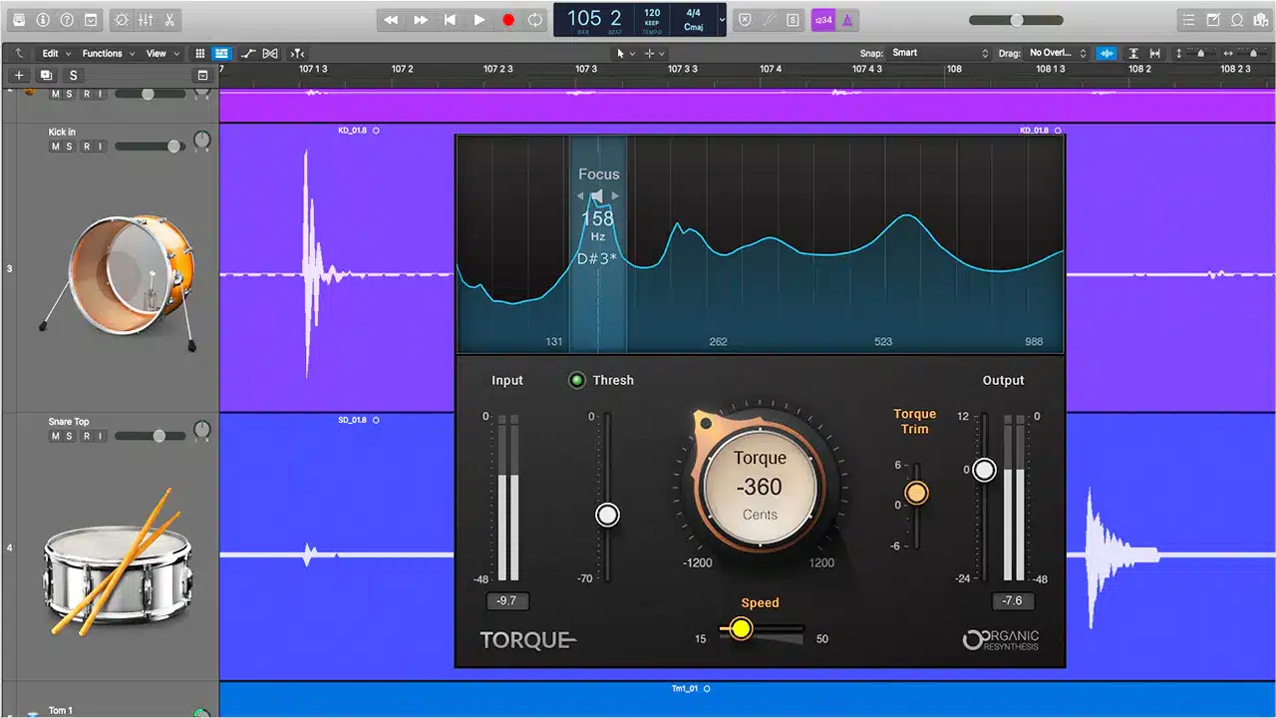Add a new track with the plus button
The height and width of the screenshot is (718, 1276).
tap(19, 76)
